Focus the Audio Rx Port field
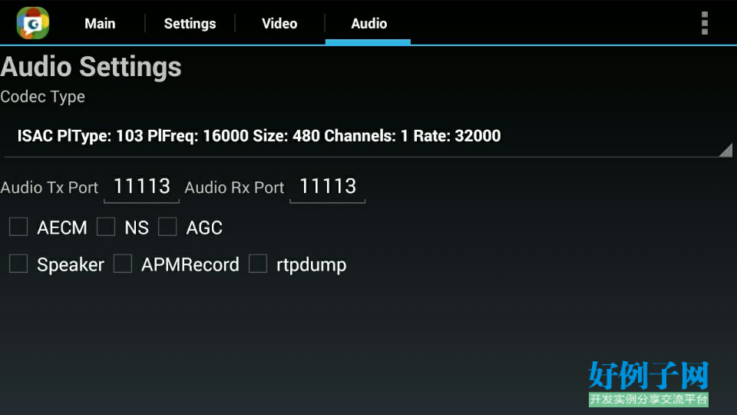 (328, 187)
